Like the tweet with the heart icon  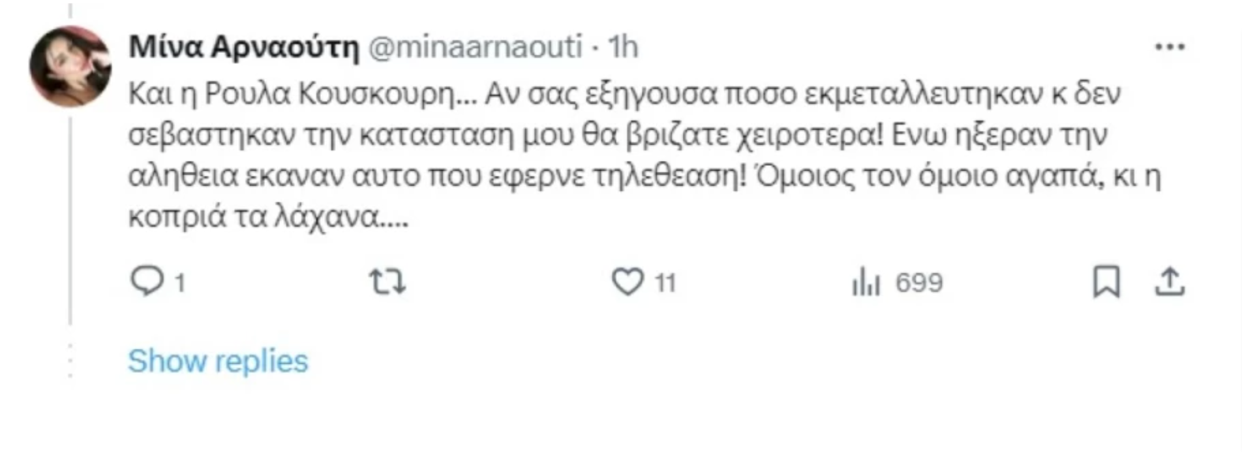(x=627, y=281)
